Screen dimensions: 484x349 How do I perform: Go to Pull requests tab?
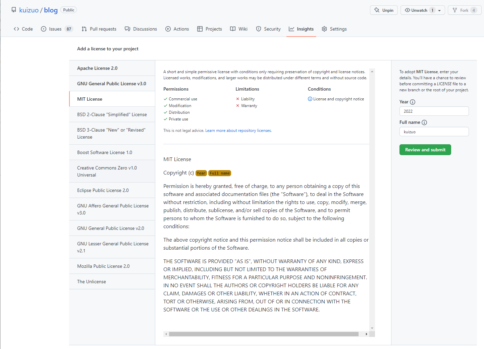99,29
